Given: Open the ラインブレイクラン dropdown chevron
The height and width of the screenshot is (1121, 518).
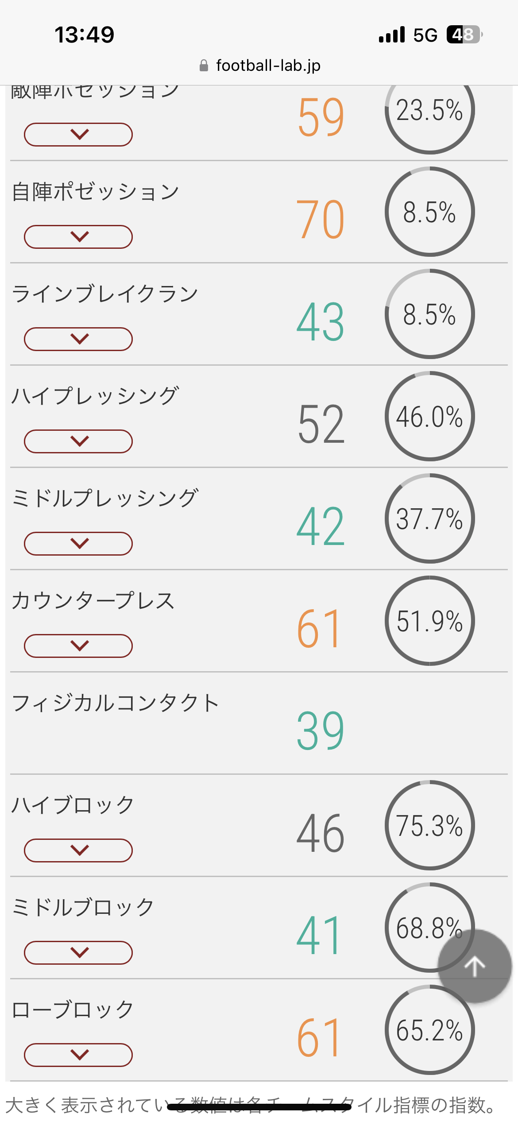Looking at the screenshot, I should pyautogui.click(x=78, y=339).
